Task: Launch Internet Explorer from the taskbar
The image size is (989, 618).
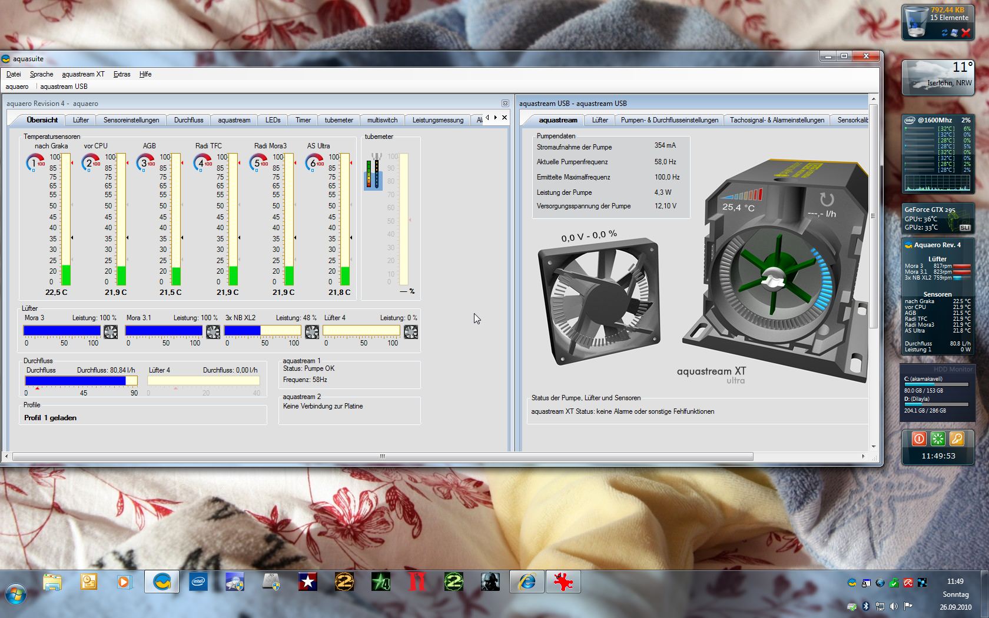Action: (527, 582)
